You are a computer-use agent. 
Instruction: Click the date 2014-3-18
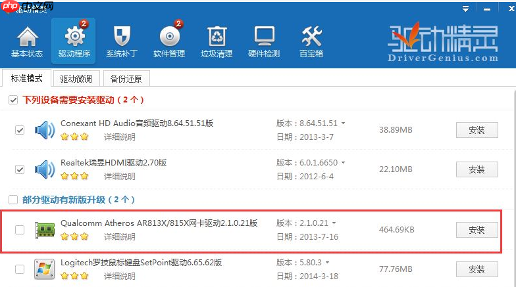pyautogui.click(x=319, y=276)
